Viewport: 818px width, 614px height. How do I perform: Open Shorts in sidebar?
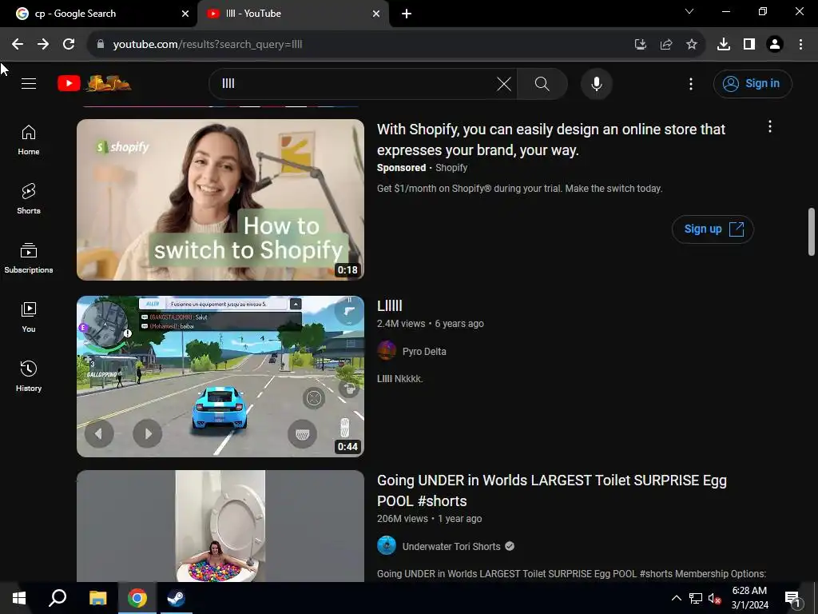(29, 199)
